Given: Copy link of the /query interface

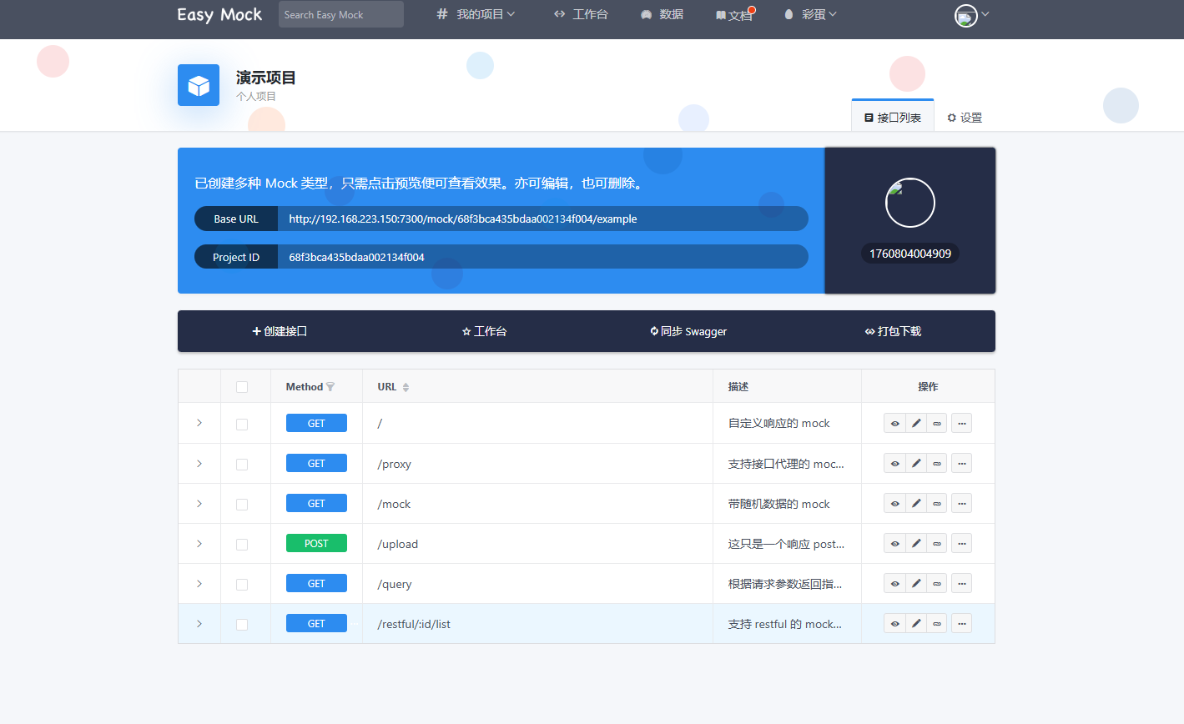Looking at the screenshot, I should coord(937,584).
